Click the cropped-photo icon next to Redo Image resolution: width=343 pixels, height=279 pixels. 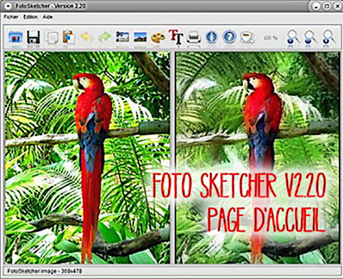(x=123, y=37)
